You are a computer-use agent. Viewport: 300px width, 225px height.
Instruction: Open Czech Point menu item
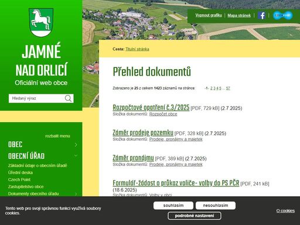pos(19,180)
